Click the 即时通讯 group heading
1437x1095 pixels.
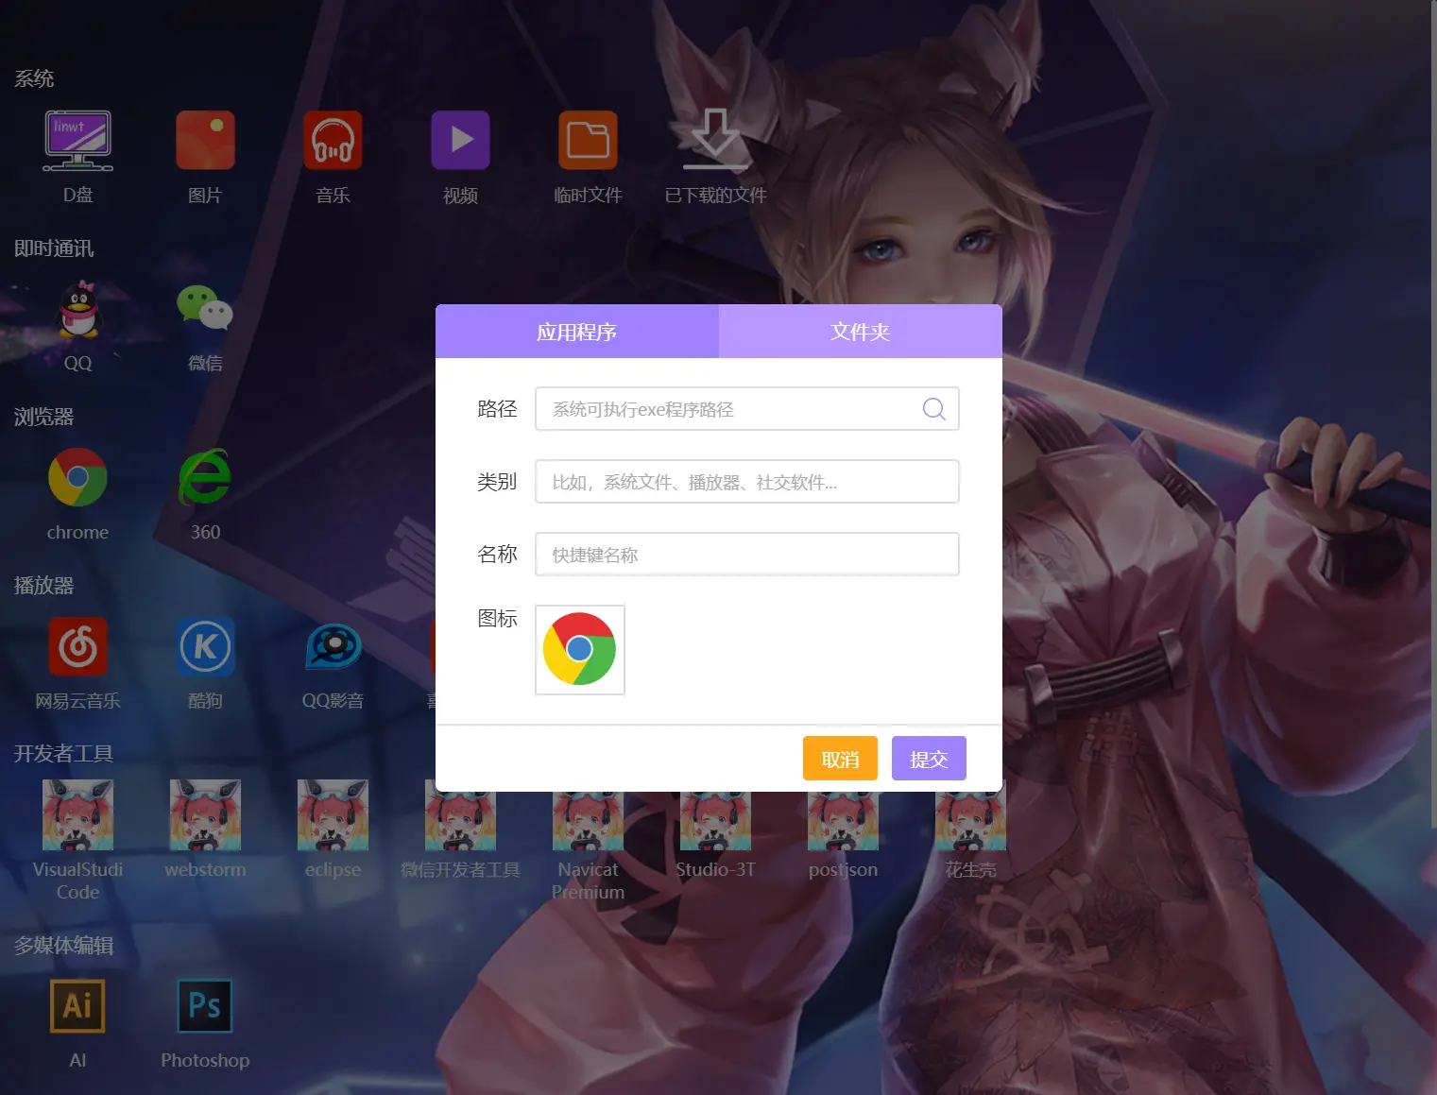coord(54,248)
